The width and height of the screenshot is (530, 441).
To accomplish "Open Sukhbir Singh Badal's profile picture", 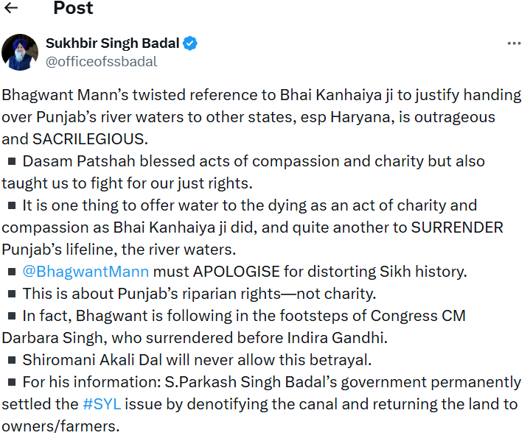I will click(x=20, y=52).
